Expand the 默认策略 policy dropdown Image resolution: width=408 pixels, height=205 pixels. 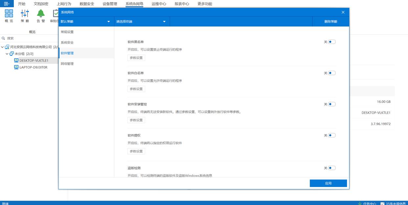tap(86, 22)
